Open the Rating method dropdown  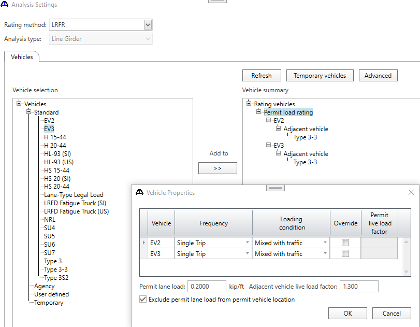coord(148,25)
